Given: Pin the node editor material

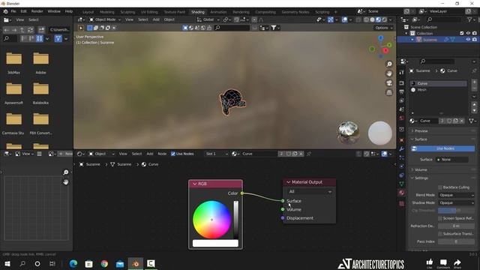Looking at the screenshot, I should tap(309, 154).
